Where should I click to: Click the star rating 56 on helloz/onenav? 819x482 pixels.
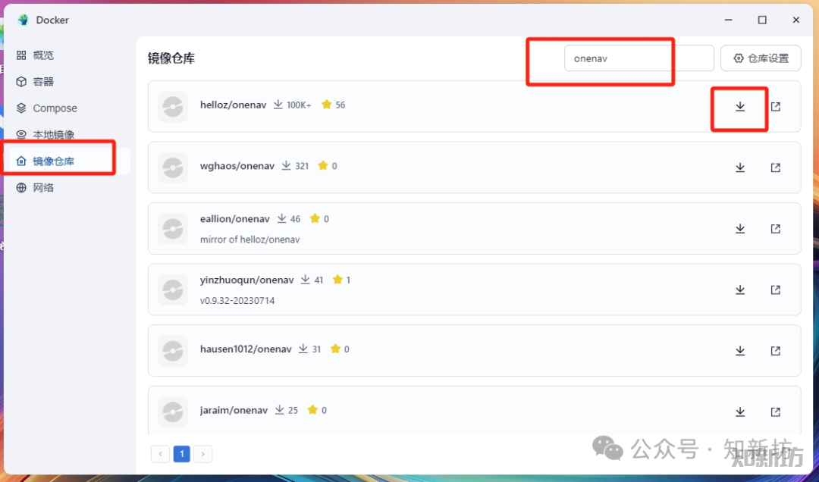click(334, 105)
